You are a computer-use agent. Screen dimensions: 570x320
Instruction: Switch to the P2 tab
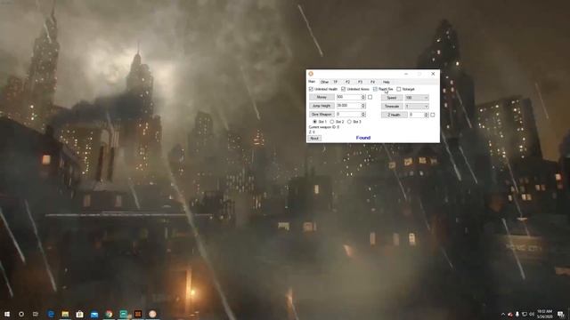click(x=347, y=82)
